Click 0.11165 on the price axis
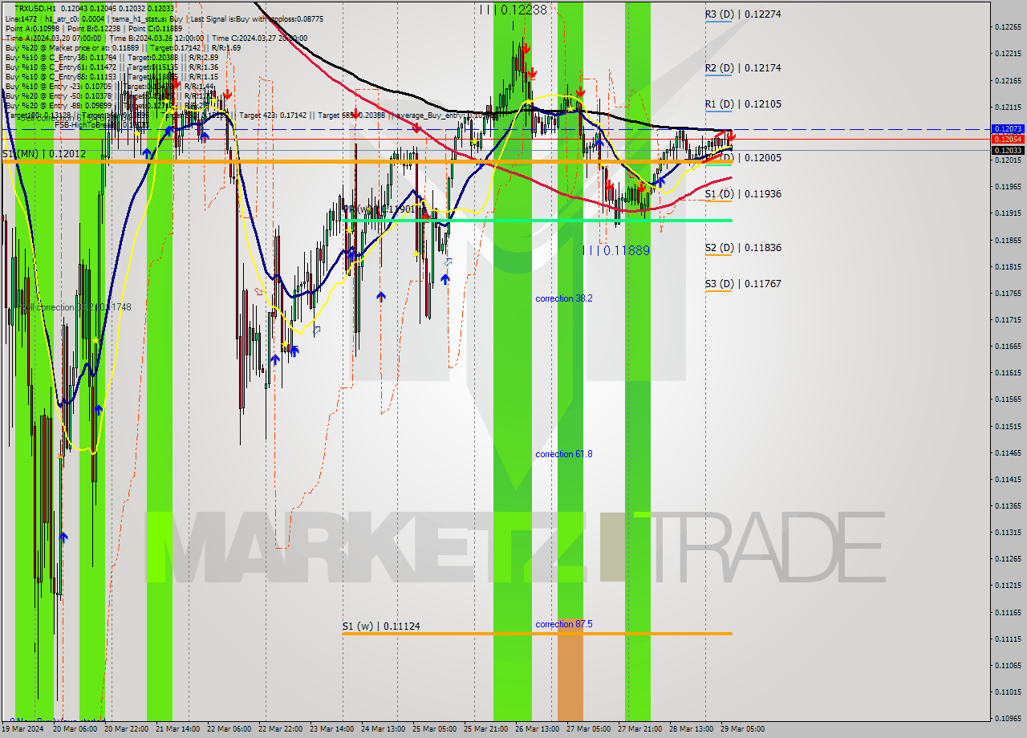The height and width of the screenshot is (738, 1027). [1007, 612]
